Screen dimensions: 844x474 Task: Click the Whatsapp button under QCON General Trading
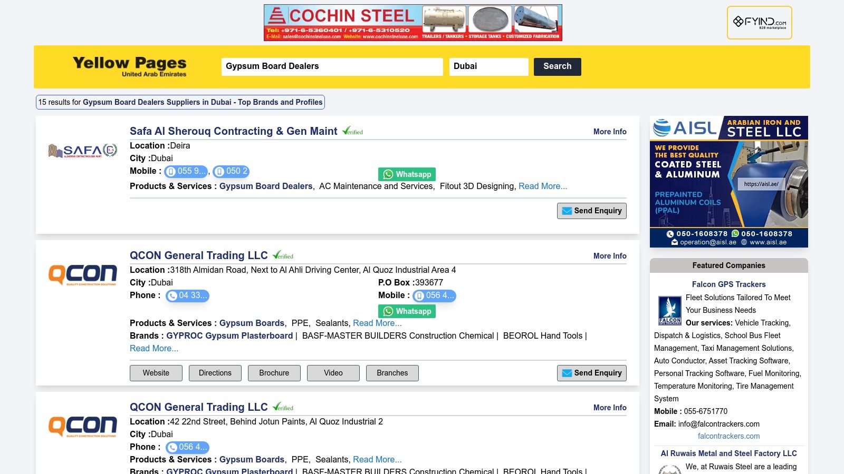point(406,311)
